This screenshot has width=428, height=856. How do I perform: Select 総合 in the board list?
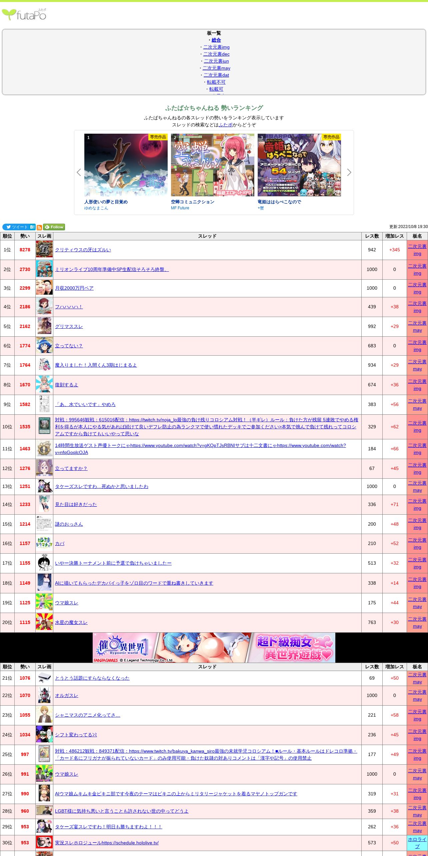click(x=216, y=40)
